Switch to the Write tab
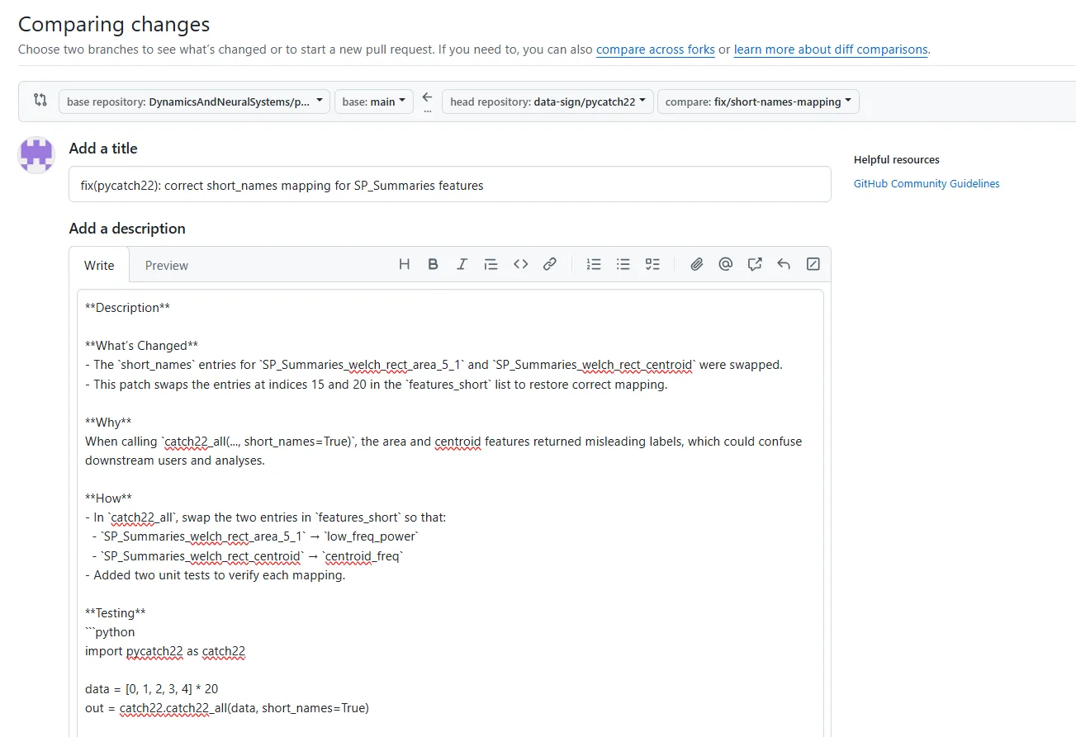 pyautogui.click(x=99, y=265)
